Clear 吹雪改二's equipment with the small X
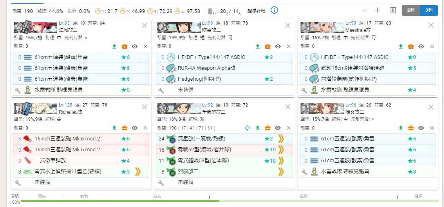Screen dimensions: 444x207 (x=289, y=46)
